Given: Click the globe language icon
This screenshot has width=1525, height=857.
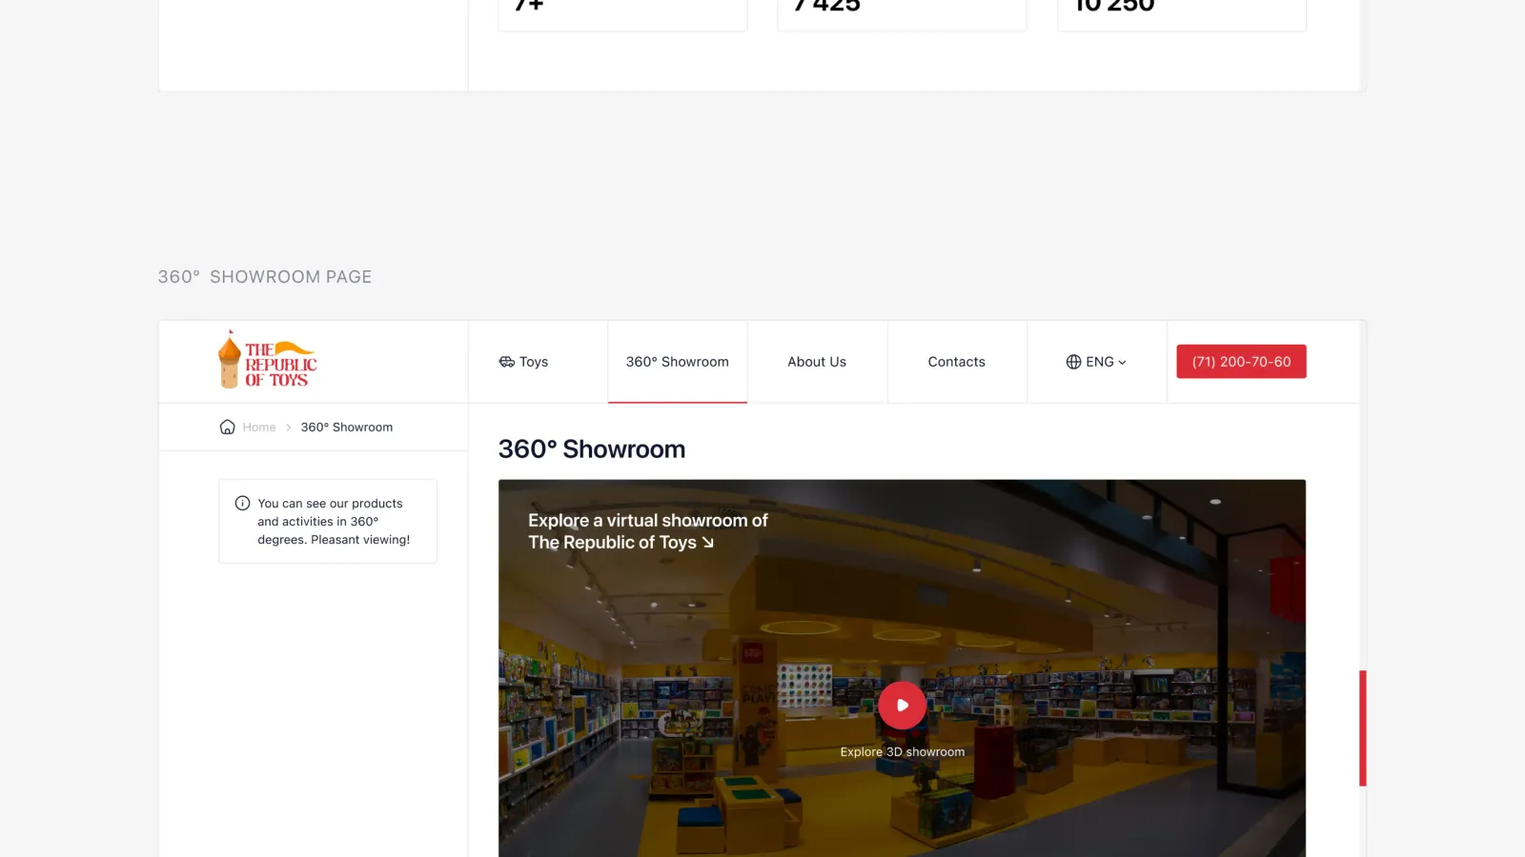Looking at the screenshot, I should tap(1073, 362).
